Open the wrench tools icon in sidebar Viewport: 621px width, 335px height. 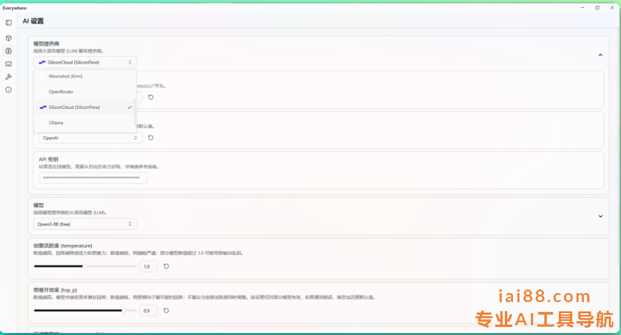coord(9,77)
